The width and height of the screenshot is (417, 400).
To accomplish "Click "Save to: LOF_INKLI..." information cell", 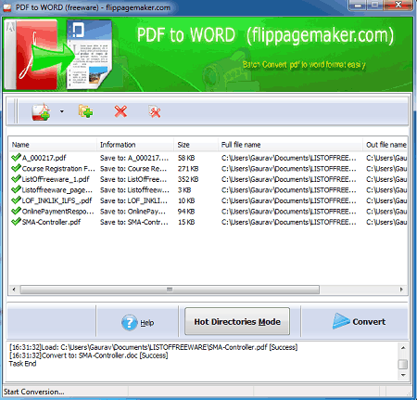I will coord(133,200).
